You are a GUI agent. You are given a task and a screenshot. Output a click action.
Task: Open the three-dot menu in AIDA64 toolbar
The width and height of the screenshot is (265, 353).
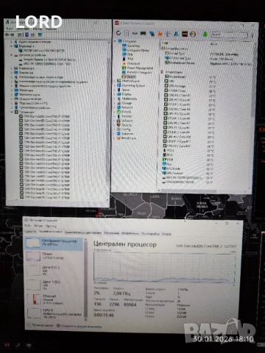252,35
